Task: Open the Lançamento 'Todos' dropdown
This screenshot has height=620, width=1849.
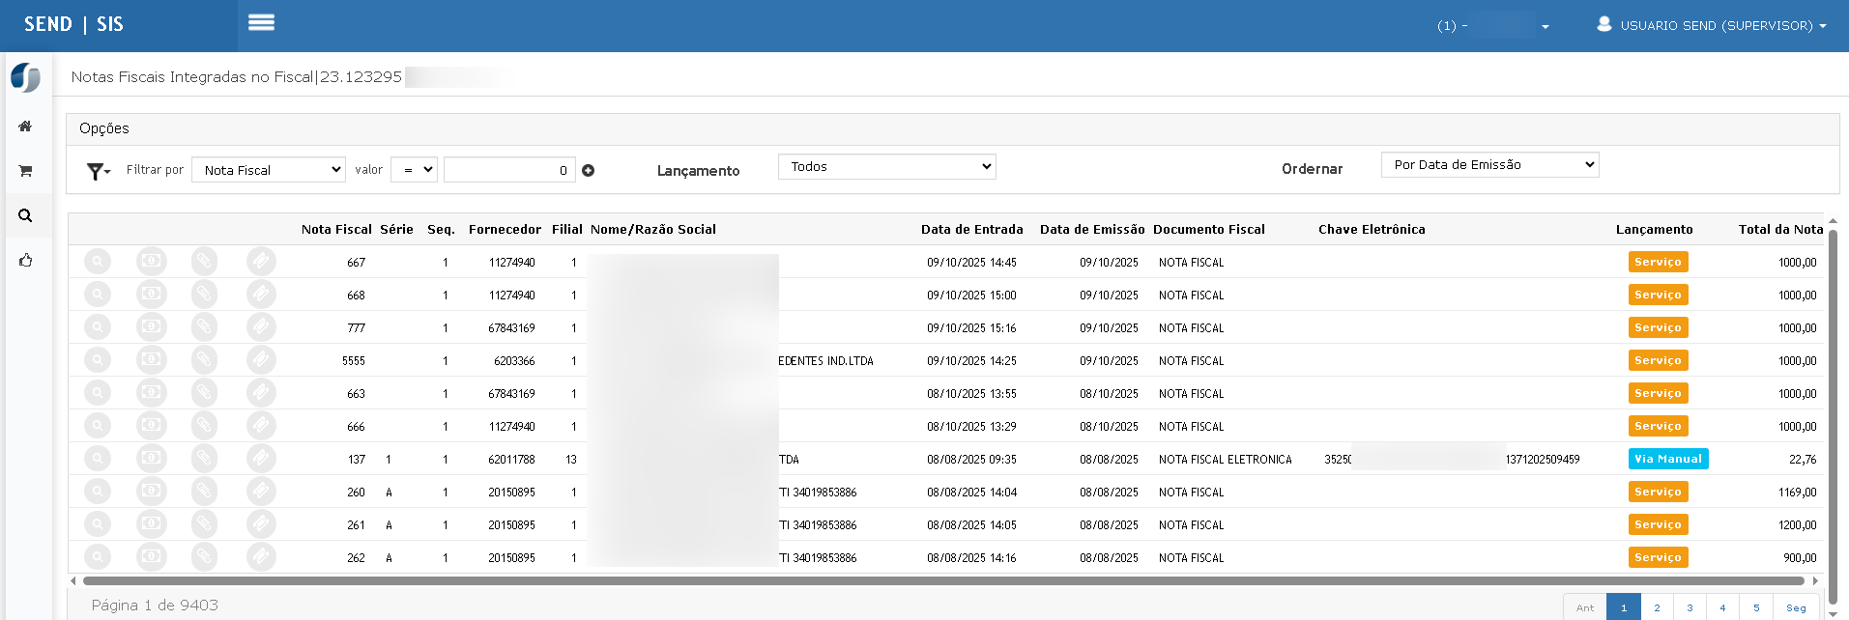Action: [x=886, y=167]
